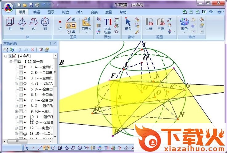
Task: Switch to 三维 3D view
Action: pos(161,24)
